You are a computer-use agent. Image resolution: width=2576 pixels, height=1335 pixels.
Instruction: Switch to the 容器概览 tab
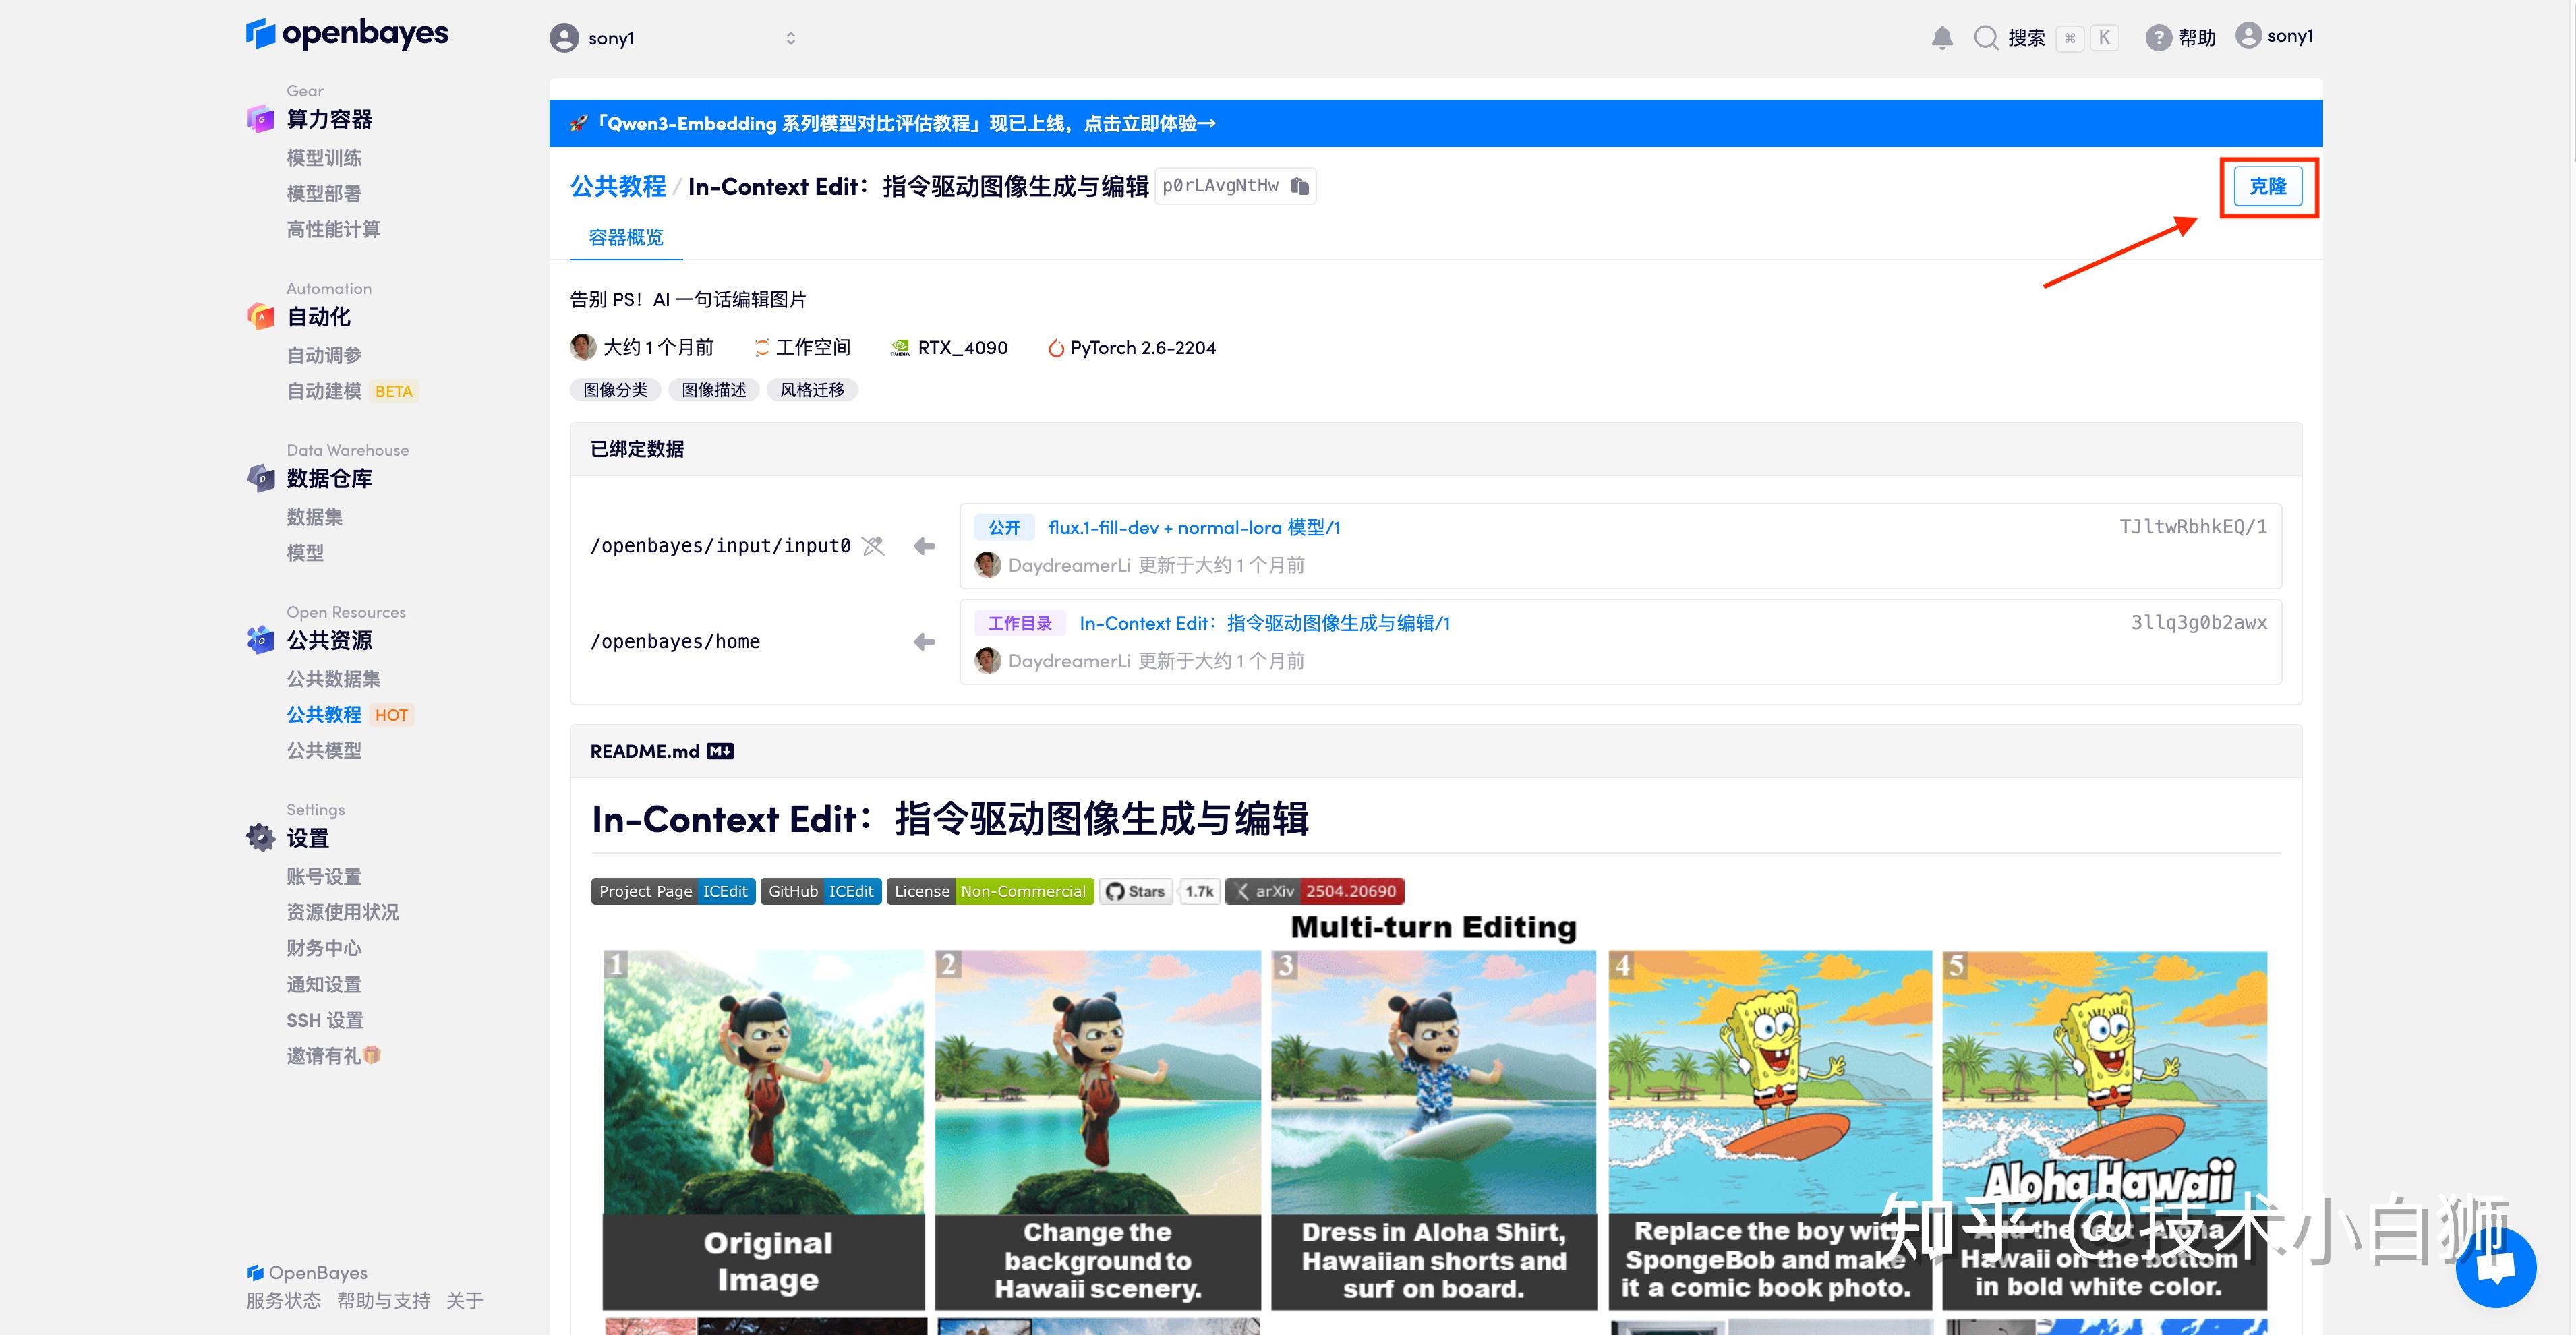pos(626,238)
